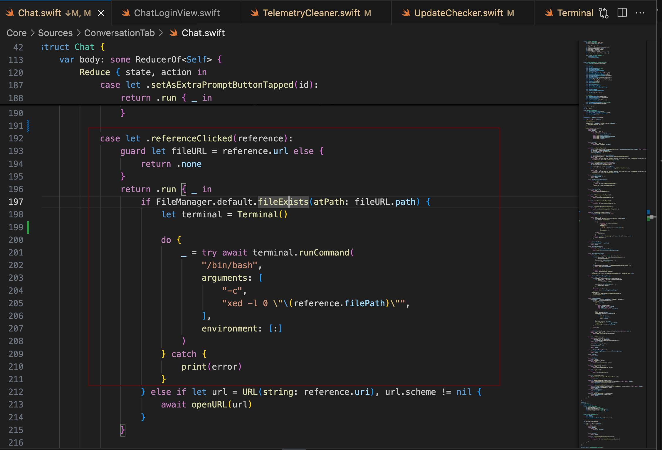662x450 pixels.
Task: Click the reference.filePath interpolation
Action: pyautogui.click(x=339, y=303)
